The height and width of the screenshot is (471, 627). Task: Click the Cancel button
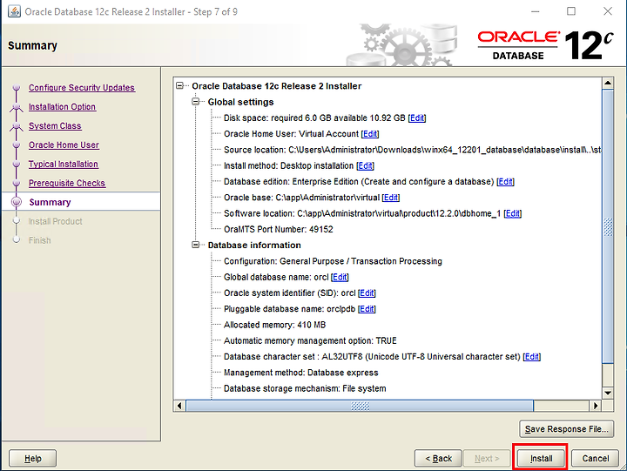(x=596, y=458)
